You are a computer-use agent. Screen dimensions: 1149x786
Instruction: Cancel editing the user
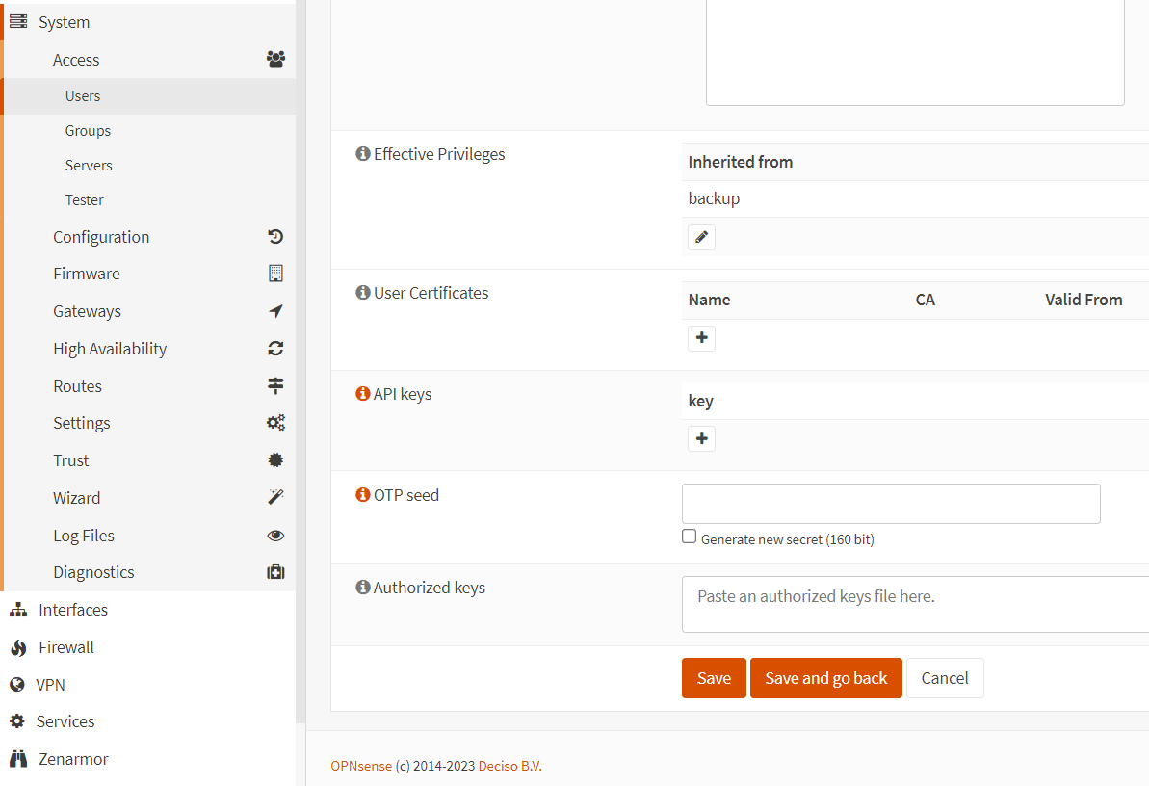(x=945, y=678)
